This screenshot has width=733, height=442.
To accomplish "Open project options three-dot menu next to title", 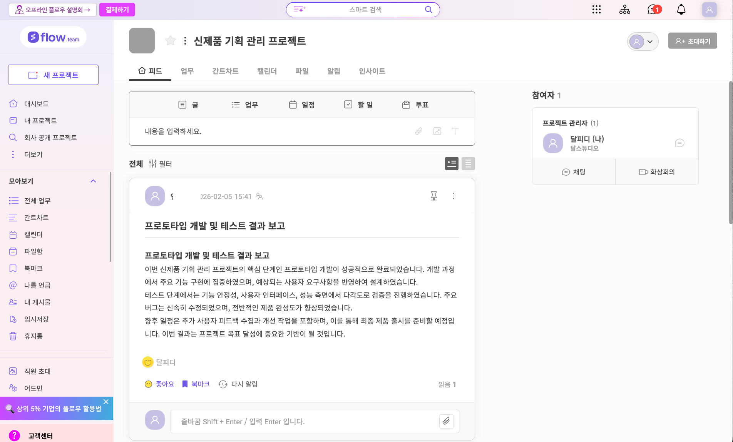I will coord(185,41).
